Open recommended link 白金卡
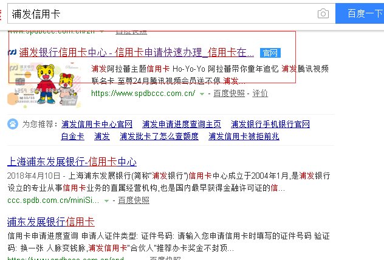The image size is (384, 260). tap(73, 136)
